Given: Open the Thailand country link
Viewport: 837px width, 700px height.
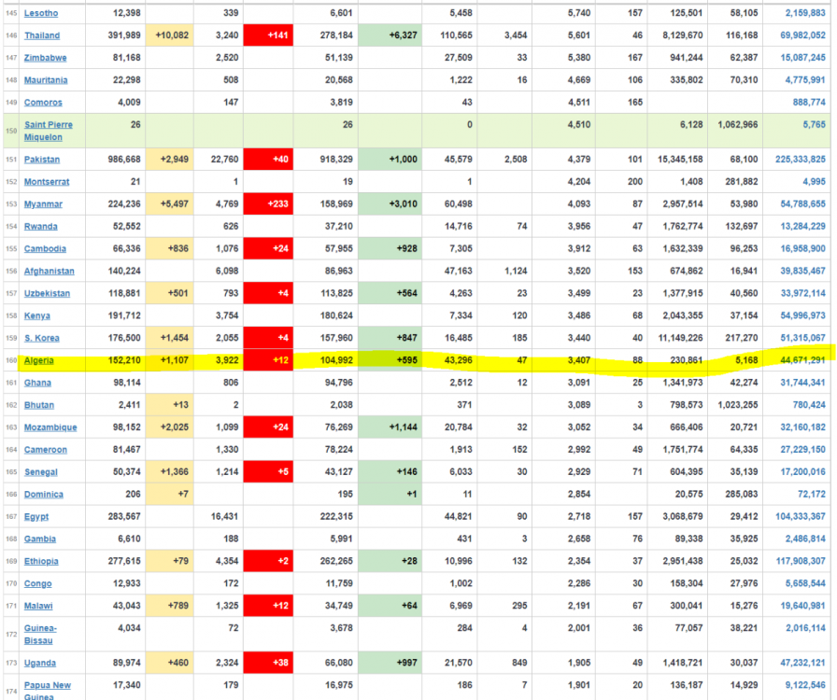Looking at the screenshot, I should [42, 35].
